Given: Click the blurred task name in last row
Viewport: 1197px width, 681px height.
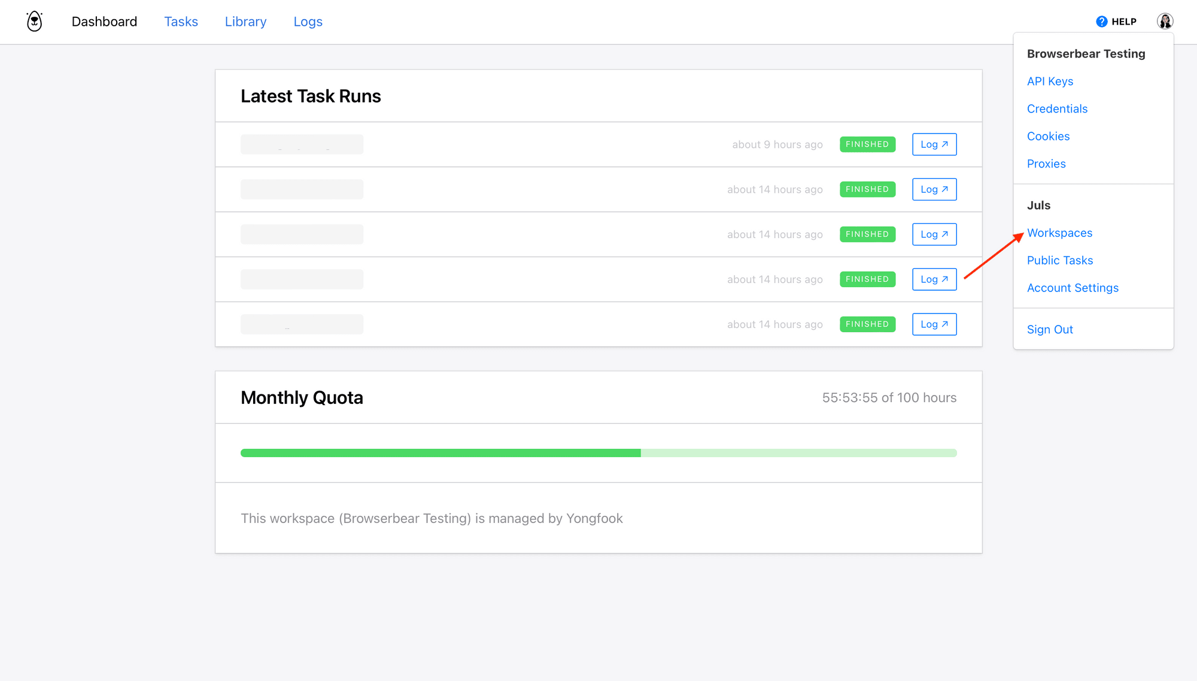Looking at the screenshot, I should [302, 324].
